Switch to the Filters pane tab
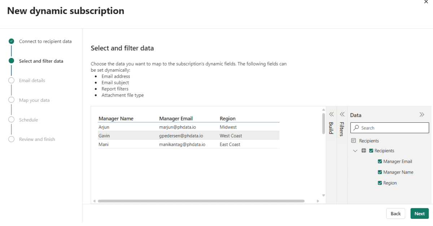 [x=342, y=129]
